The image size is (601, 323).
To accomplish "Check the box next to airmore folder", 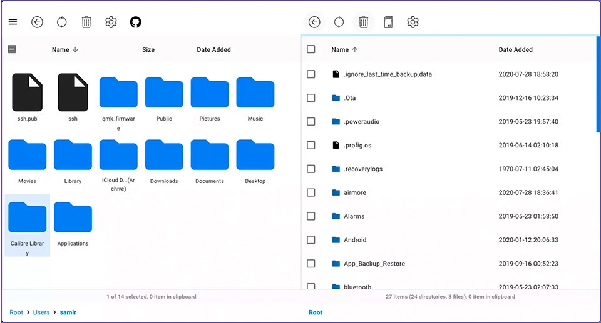I will point(311,192).
